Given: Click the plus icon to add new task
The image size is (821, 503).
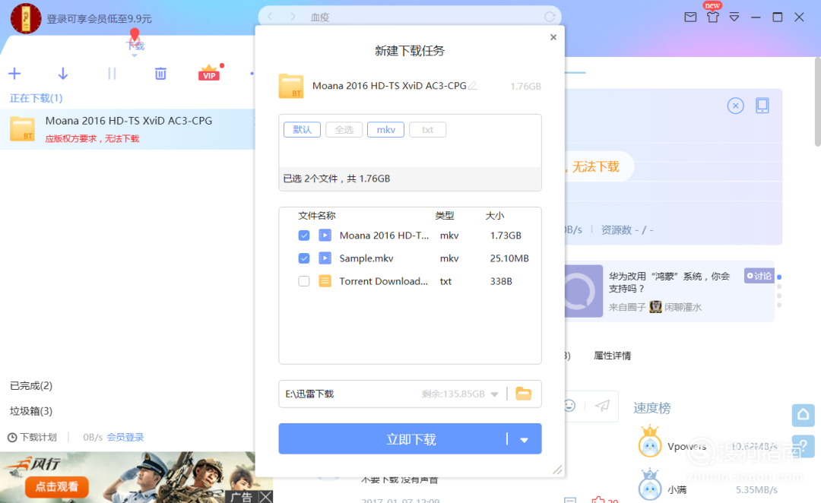Looking at the screenshot, I should pos(14,74).
